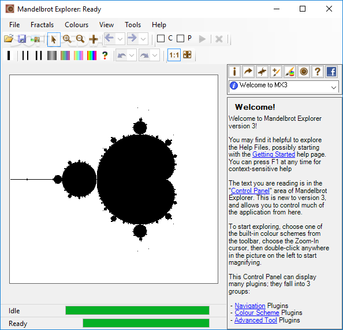The height and width of the screenshot is (330, 343).
Task: Open the fractal-shape plugin button
Action: [x=262, y=72]
